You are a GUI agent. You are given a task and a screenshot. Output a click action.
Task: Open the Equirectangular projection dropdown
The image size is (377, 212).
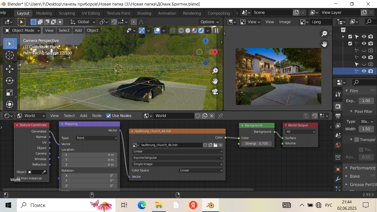point(177,158)
